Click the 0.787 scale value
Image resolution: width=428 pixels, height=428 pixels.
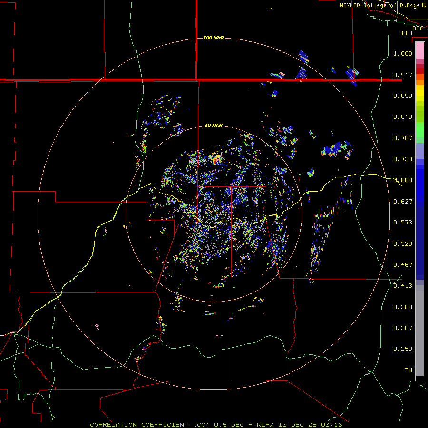click(403, 138)
